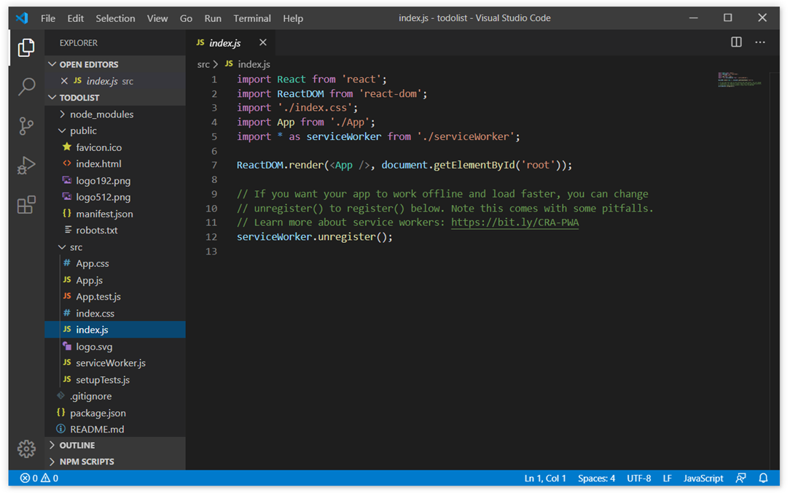790x493 pixels.
Task: Open .gitignore file
Action: tap(115, 396)
